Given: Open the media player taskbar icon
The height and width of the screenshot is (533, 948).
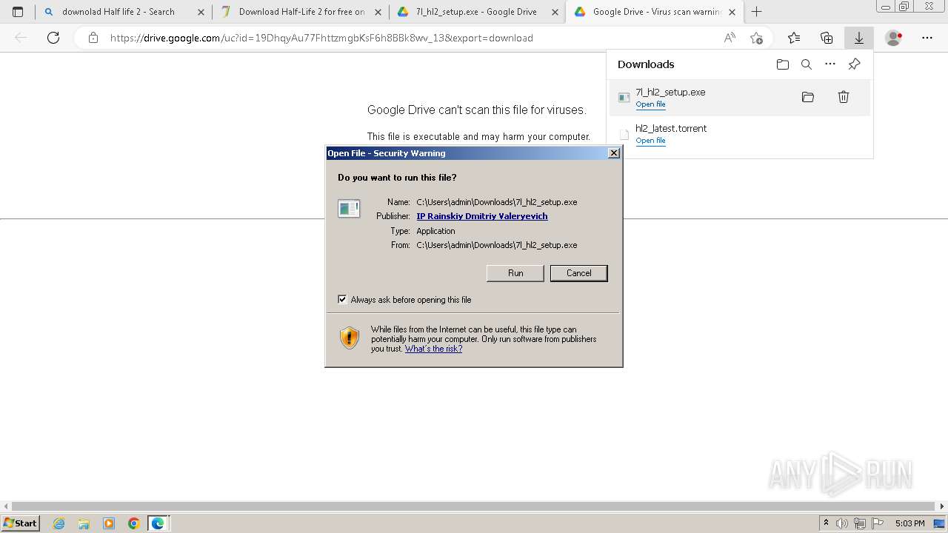Looking at the screenshot, I should [x=109, y=523].
